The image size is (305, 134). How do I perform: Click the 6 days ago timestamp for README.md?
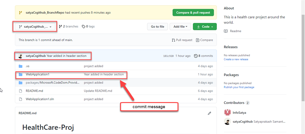206,91
